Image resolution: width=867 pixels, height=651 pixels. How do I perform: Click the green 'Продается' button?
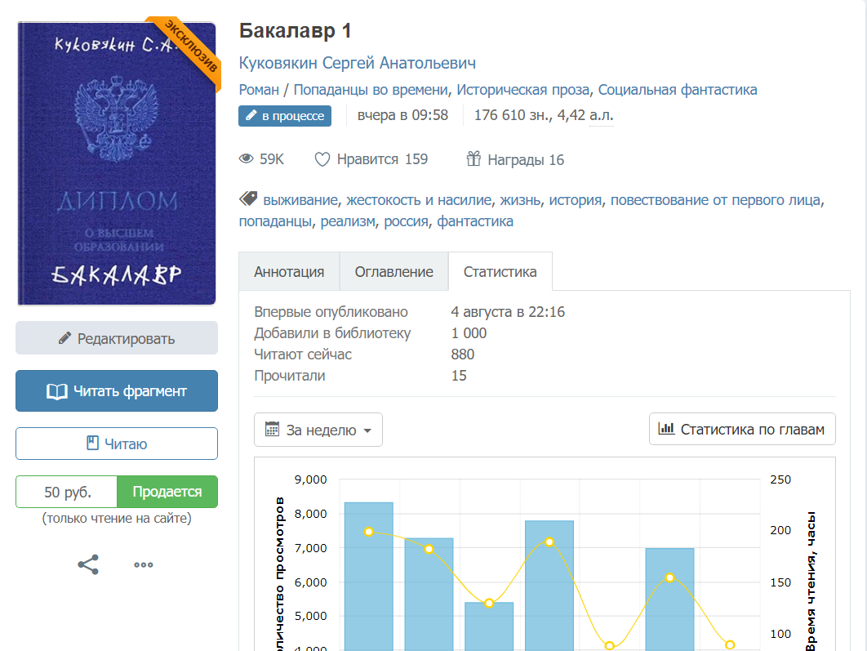167,492
